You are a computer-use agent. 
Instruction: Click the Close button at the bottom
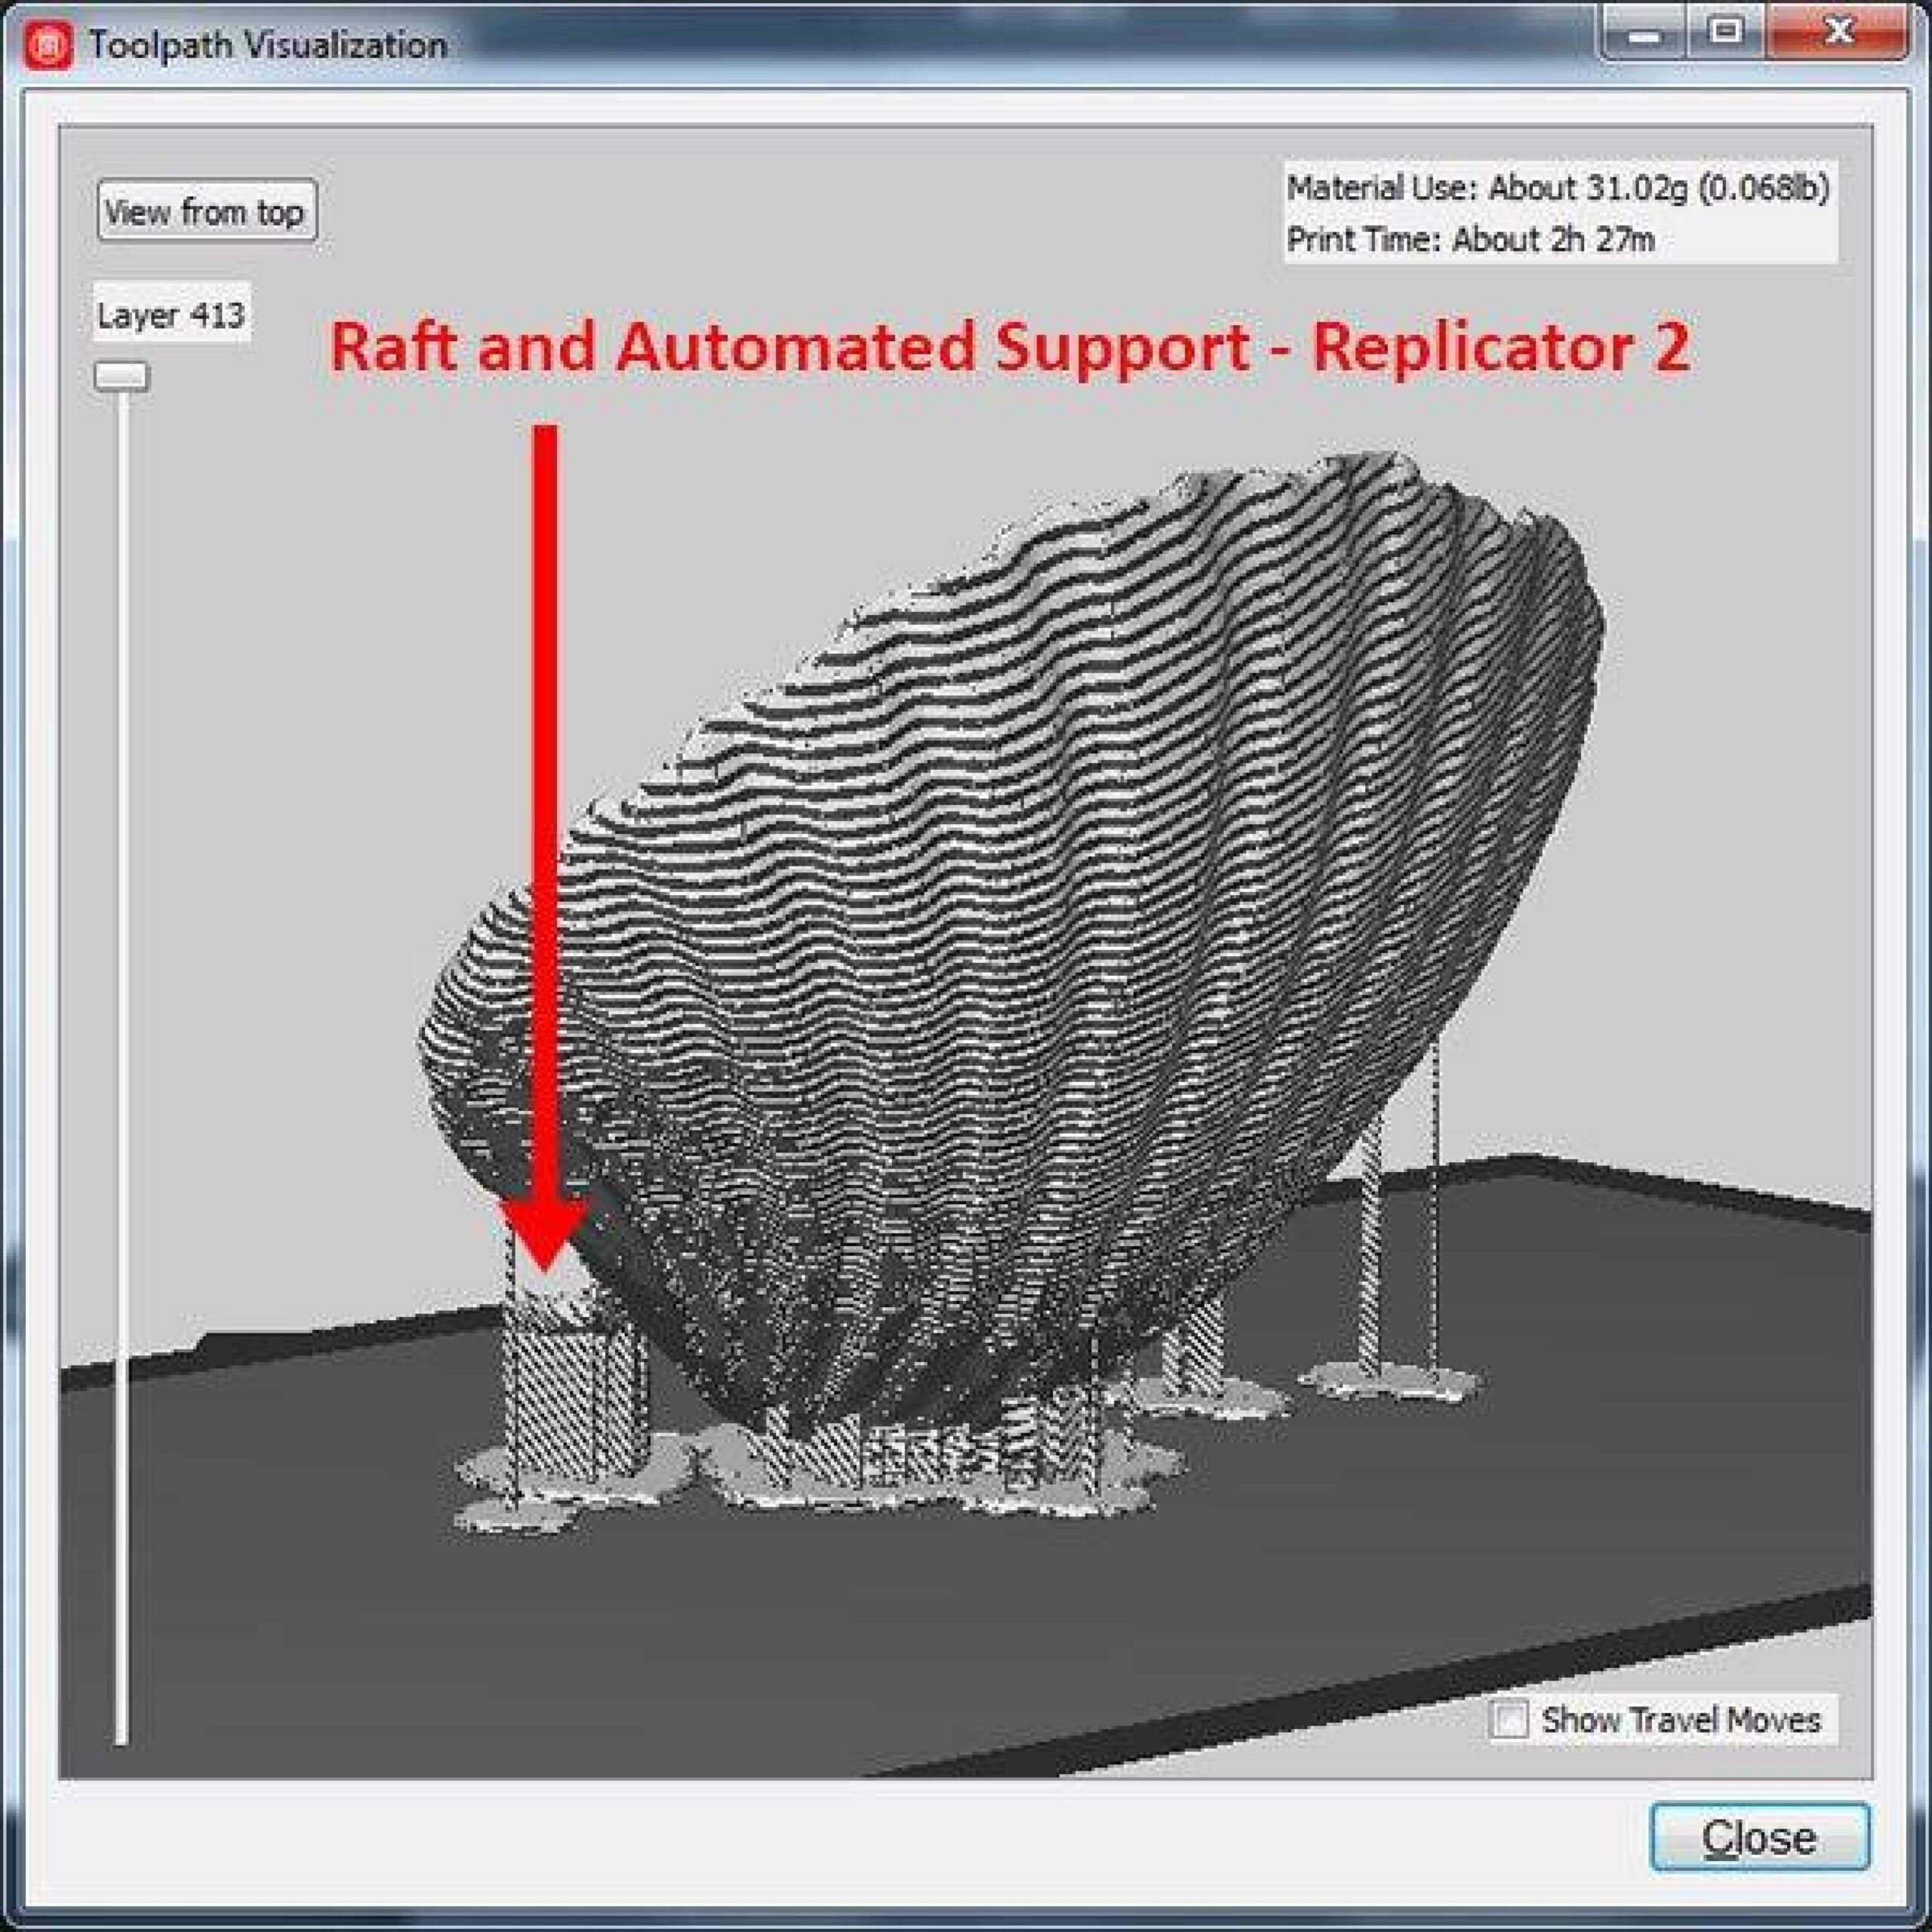1759,1837
